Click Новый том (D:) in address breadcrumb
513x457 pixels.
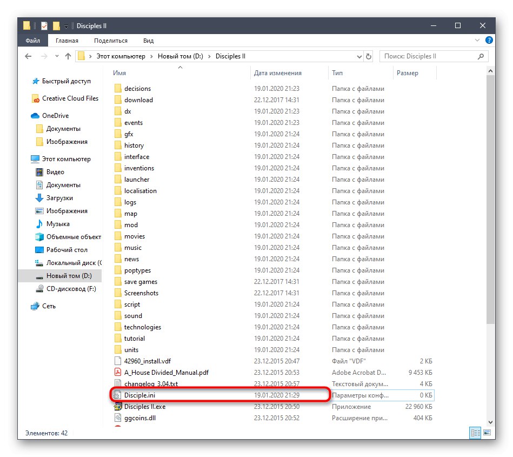pos(180,56)
